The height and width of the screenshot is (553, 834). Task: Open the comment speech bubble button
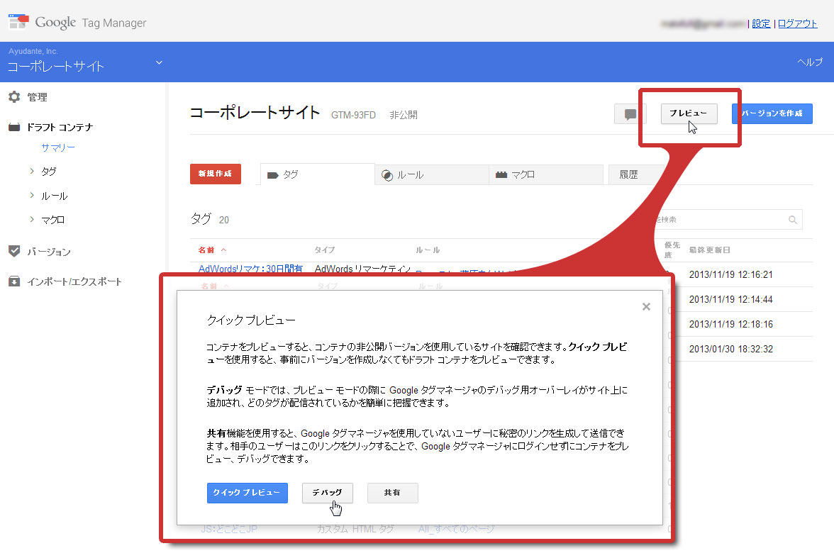click(630, 113)
